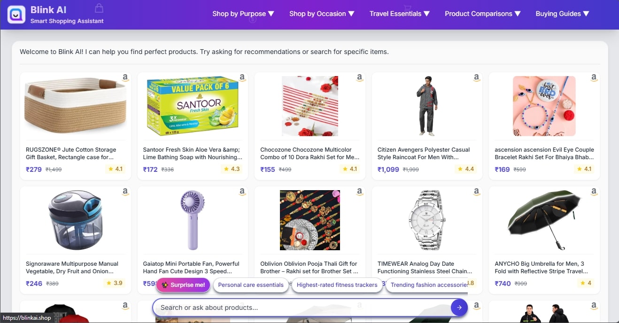Open the Shop by Occasion dropdown
Screen dimensions: 619x323
coord(321,14)
